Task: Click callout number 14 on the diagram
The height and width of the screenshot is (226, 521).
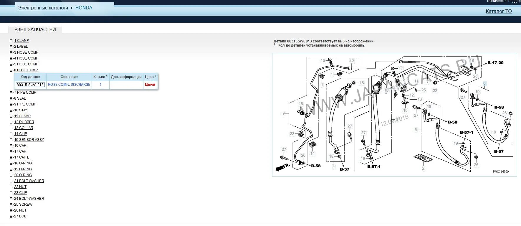Action: click(312, 154)
